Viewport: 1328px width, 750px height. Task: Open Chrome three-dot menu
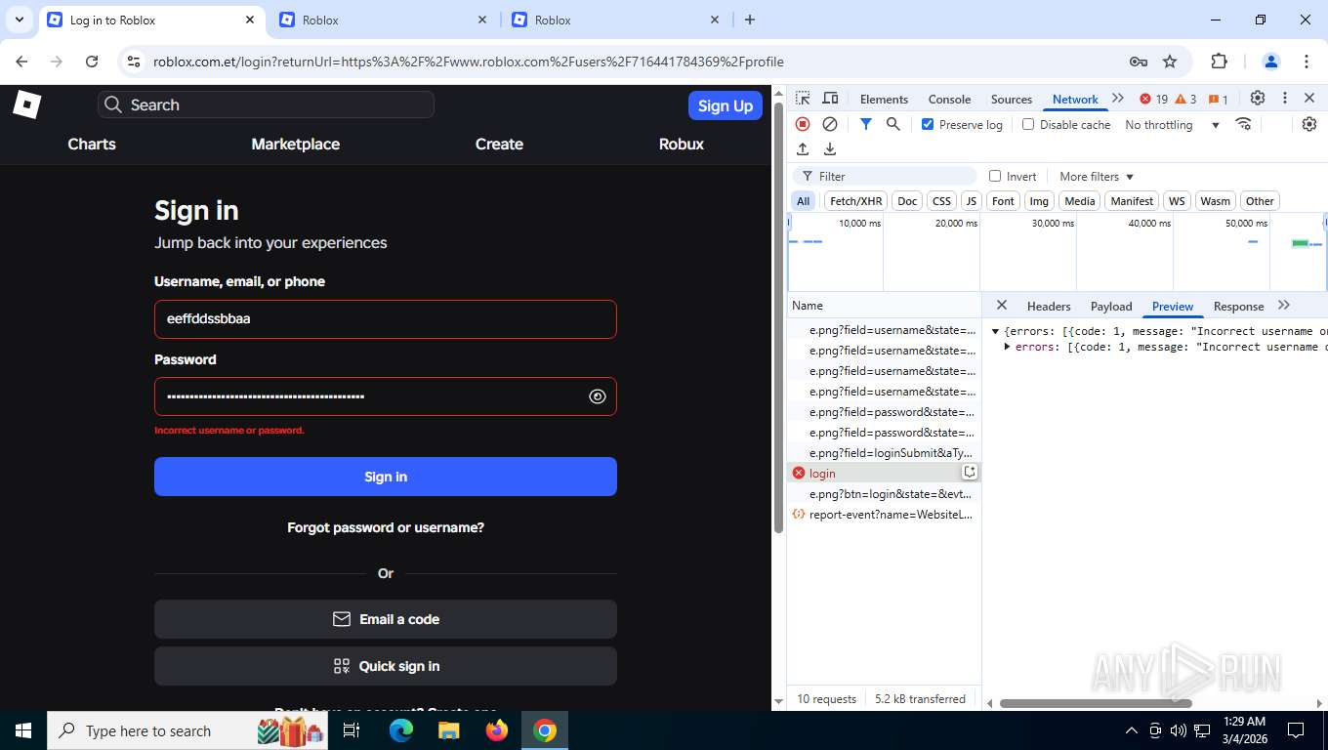tap(1307, 62)
